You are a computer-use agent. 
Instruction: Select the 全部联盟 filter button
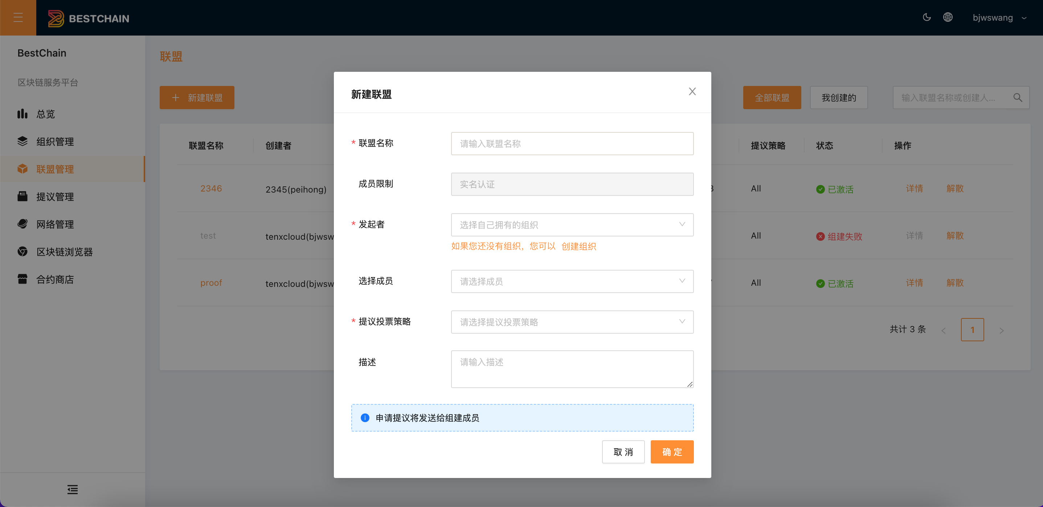click(772, 98)
